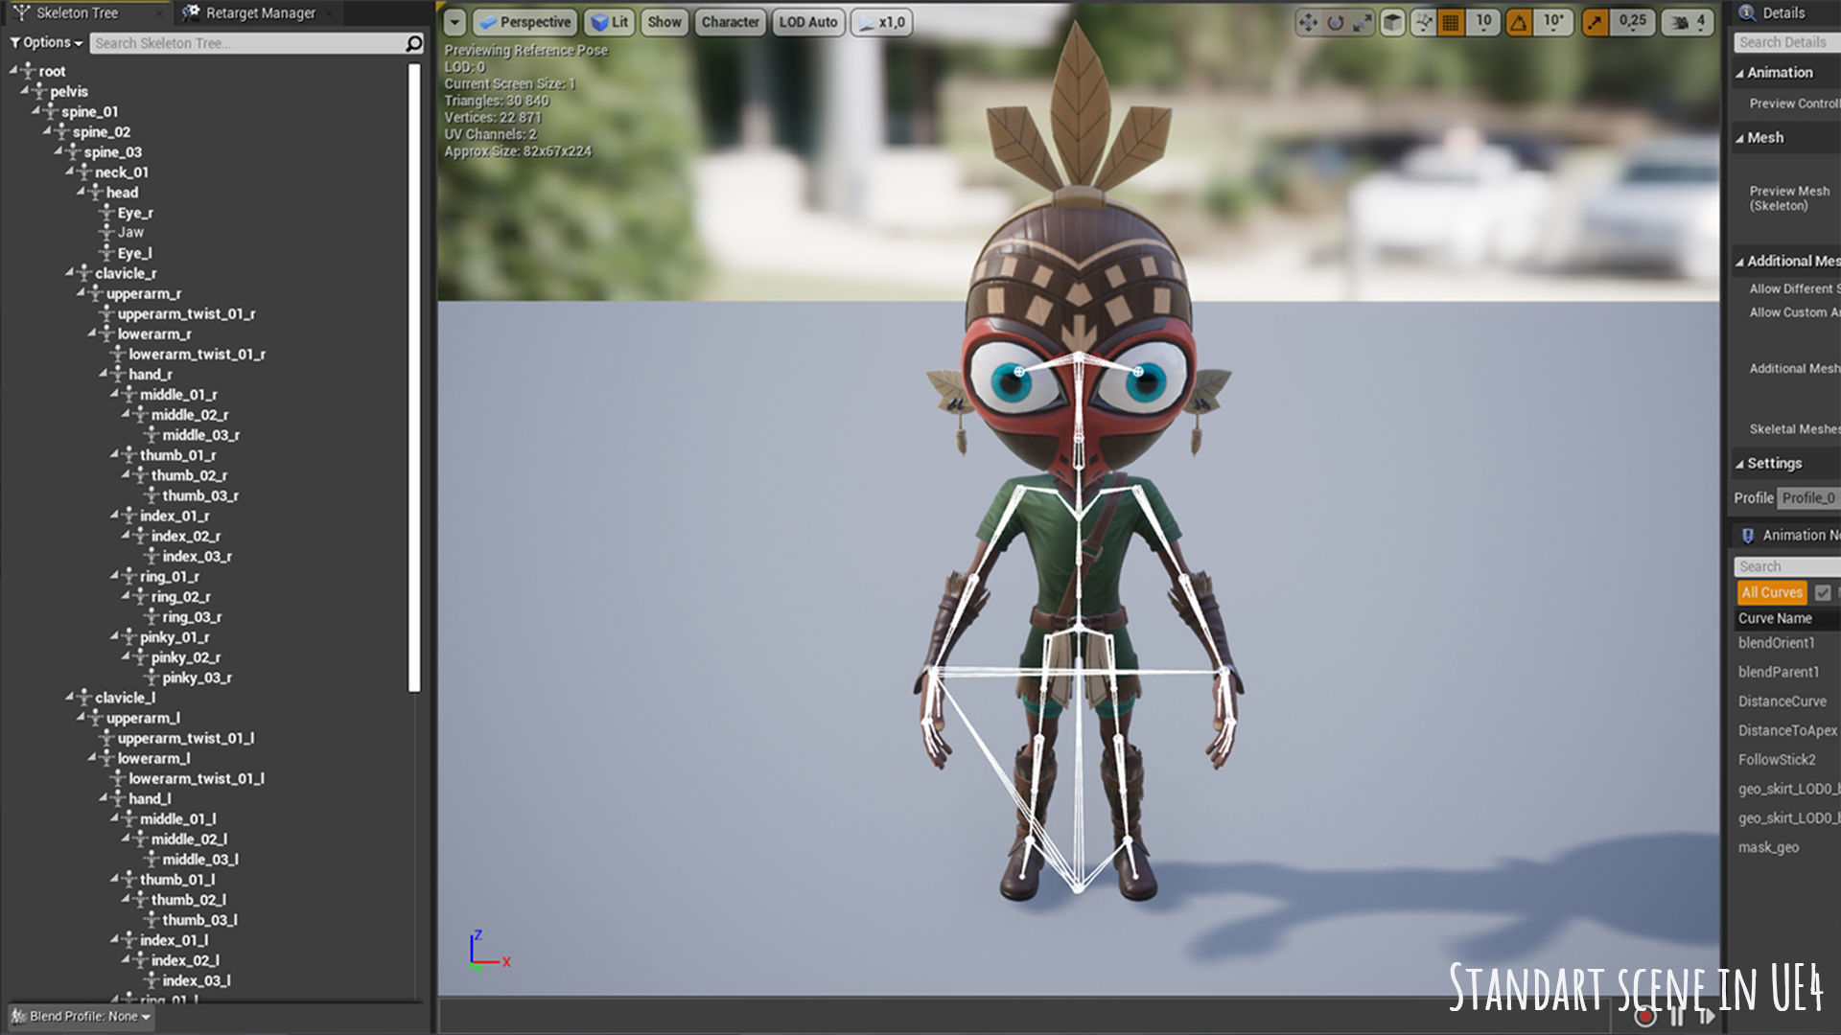This screenshot has width=1841, height=1035.
Task: Select the scale gizmo tool
Action: [1362, 22]
